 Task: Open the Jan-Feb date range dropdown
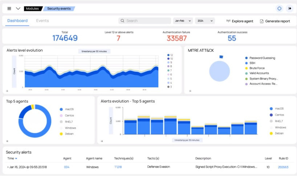click(x=183, y=21)
